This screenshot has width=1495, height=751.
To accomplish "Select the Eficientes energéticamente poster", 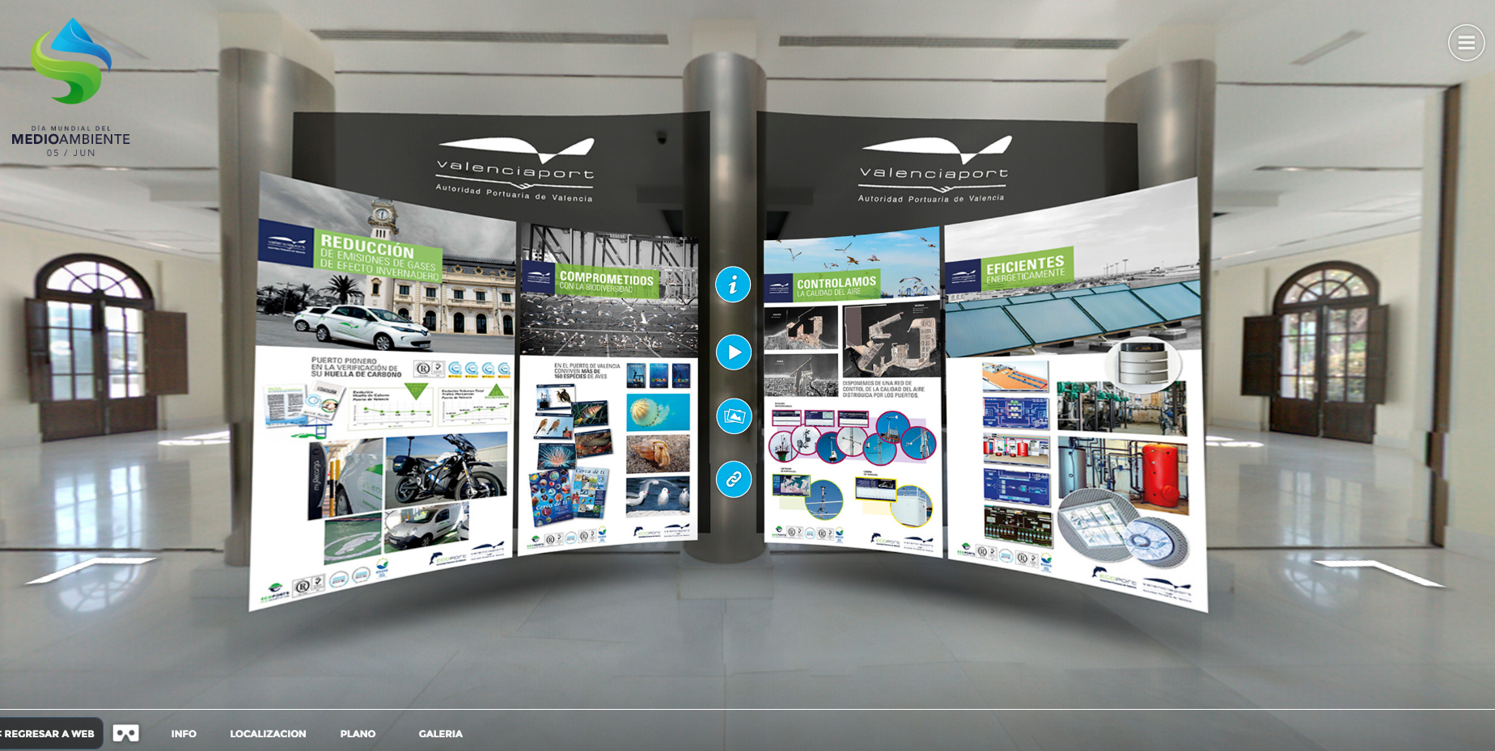I will coord(1075,394).
